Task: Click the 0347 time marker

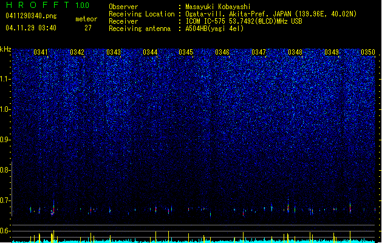Action: click(259, 52)
